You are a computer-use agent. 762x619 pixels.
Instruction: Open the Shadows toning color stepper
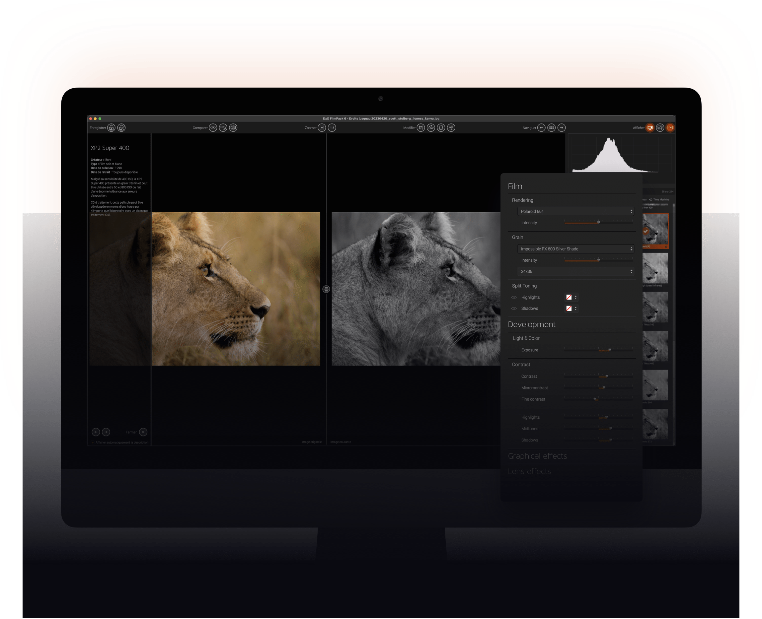click(575, 309)
